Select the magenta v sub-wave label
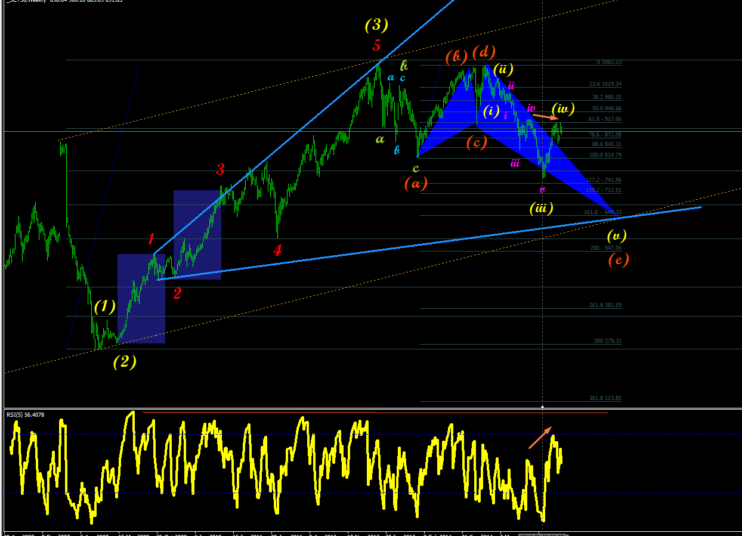 [x=542, y=189]
